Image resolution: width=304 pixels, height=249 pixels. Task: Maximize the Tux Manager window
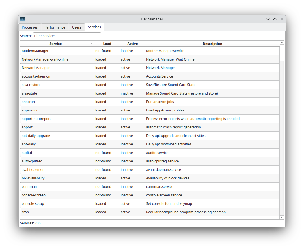pyautogui.click(x=275, y=19)
